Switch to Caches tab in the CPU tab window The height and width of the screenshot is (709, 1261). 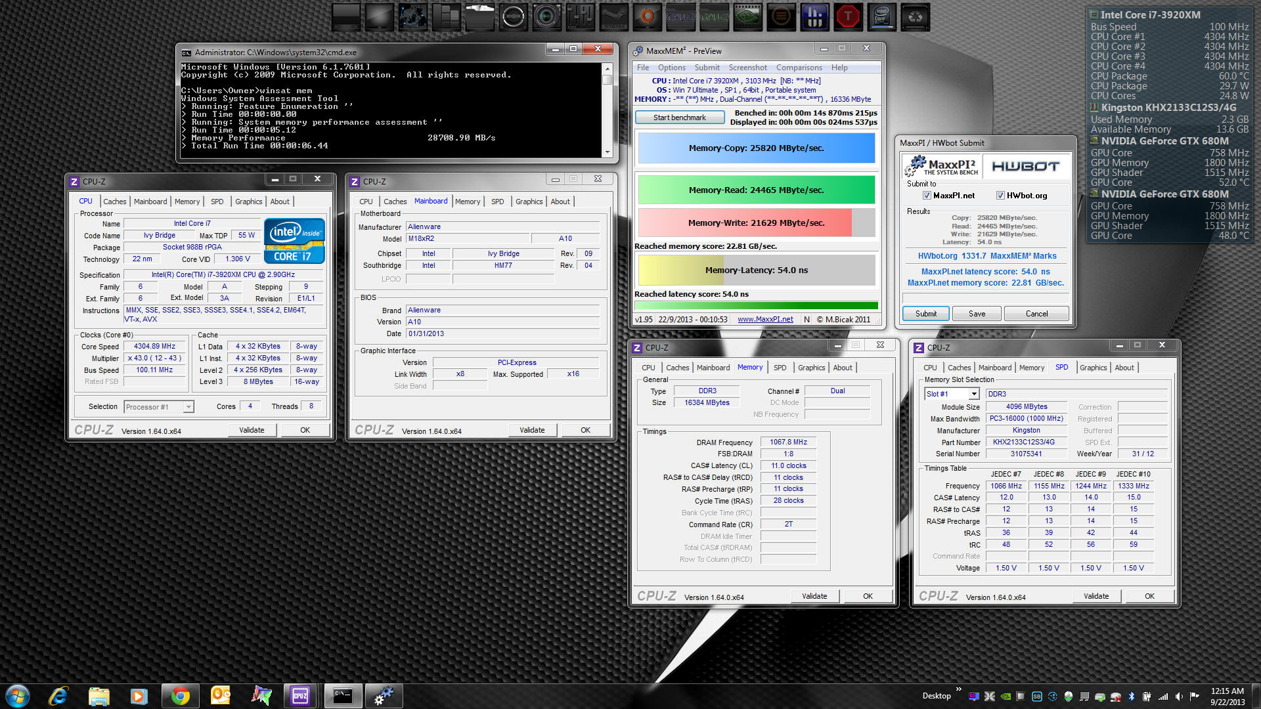[x=114, y=202]
